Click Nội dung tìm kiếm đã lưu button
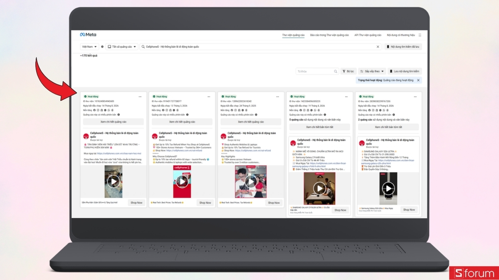The width and height of the screenshot is (499, 280). [403, 47]
